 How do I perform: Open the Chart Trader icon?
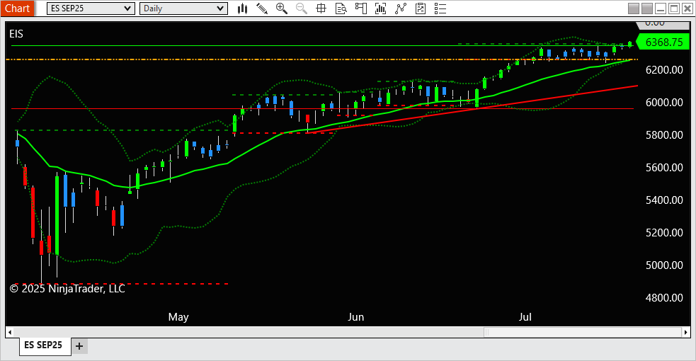[361, 8]
